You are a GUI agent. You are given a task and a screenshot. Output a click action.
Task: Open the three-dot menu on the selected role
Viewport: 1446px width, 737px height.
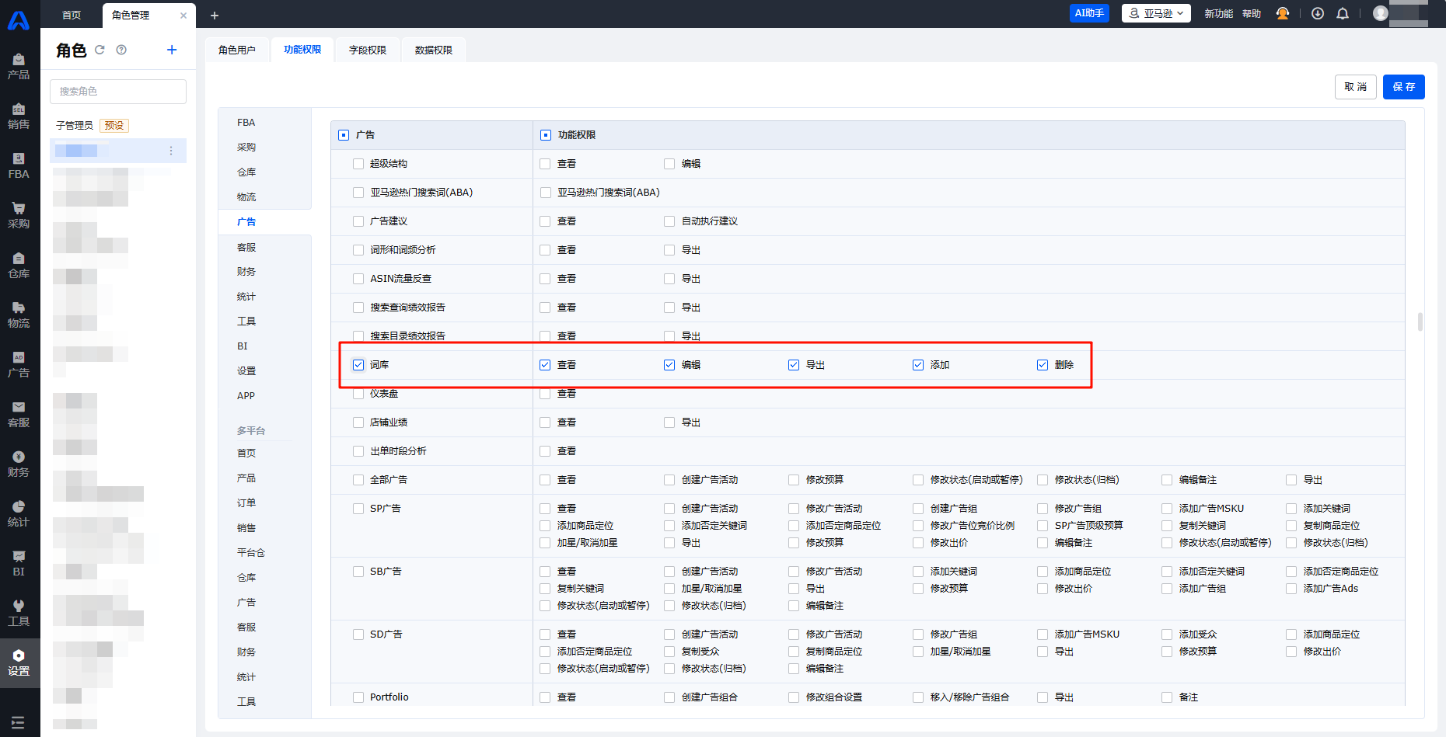[x=171, y=151]
